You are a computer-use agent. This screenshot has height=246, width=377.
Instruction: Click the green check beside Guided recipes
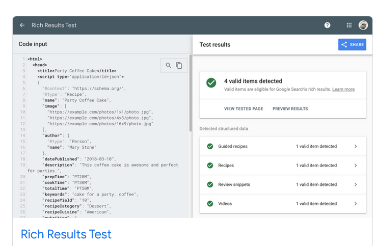click(x=210, y=146)
